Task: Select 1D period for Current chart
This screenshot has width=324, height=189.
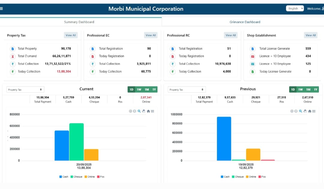Action: pyautogui.click(x=131, y=90)
